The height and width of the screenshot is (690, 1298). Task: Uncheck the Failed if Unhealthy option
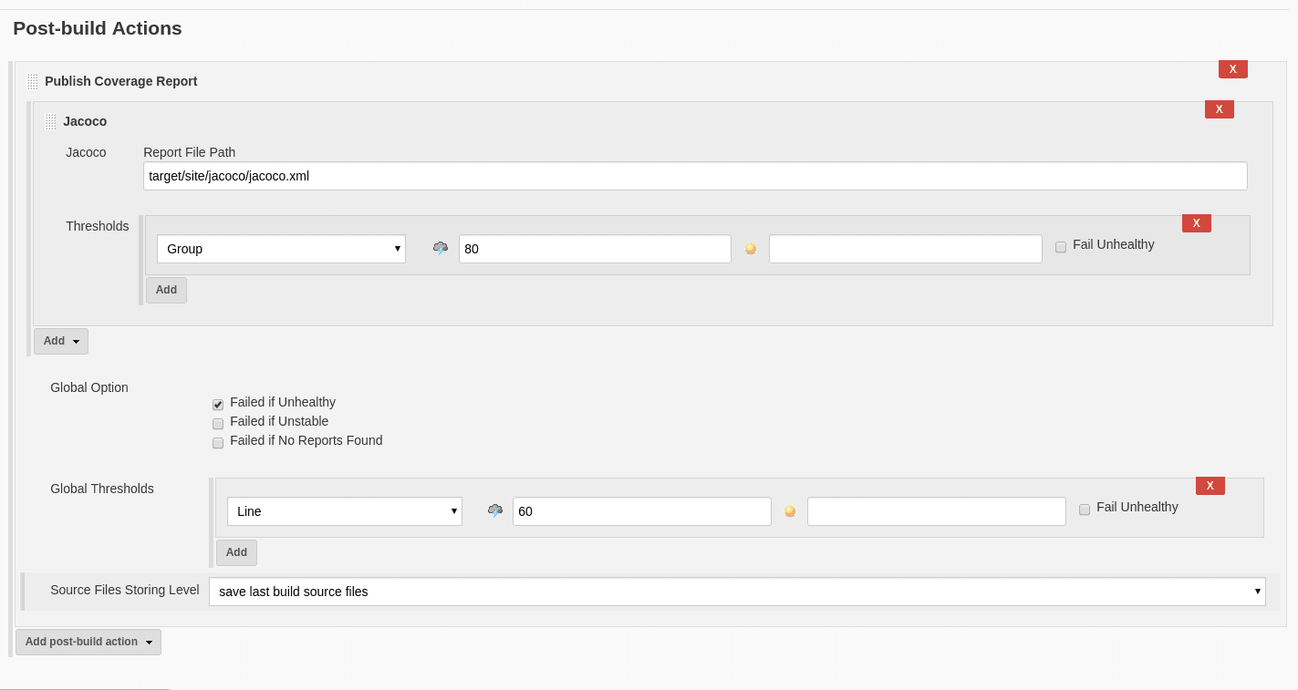point(218,404)
